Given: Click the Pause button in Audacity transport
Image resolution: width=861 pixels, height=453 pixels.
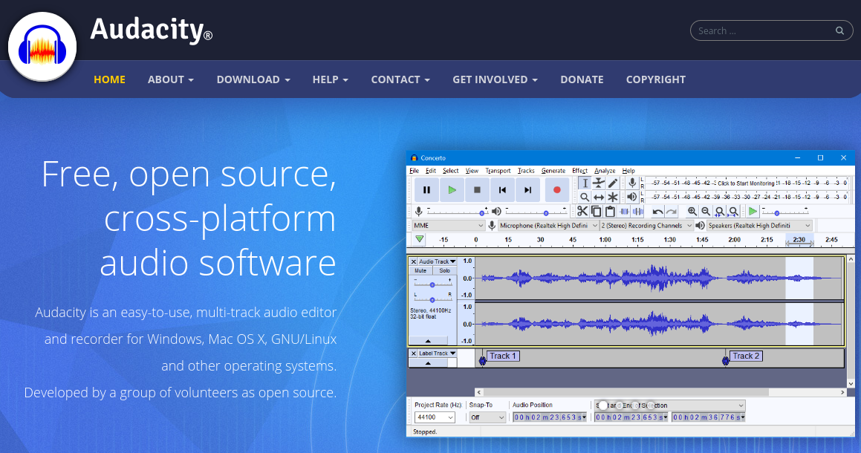Looking at the screenshot, I should (x=426, y=190).
